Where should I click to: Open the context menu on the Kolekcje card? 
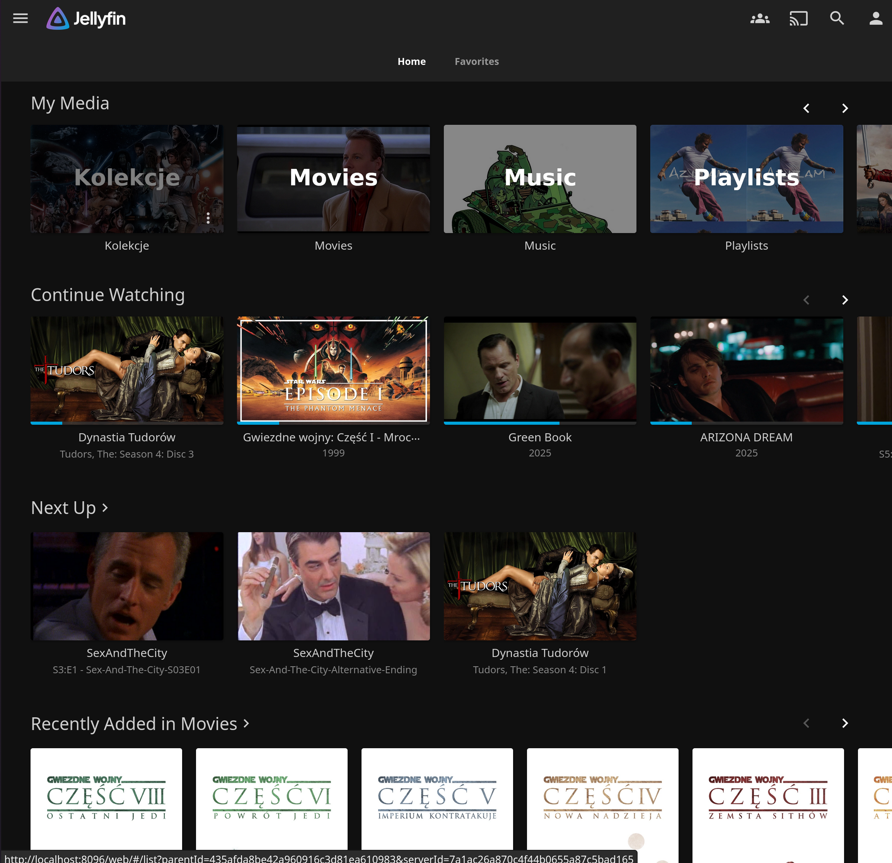(x=208, y=218)
